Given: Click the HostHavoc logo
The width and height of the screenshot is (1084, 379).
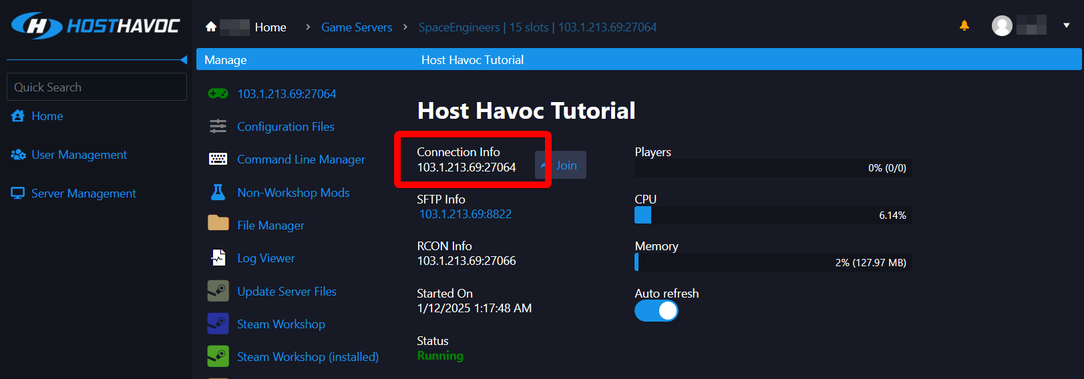Looking at the screenshot, I should (x=96, y=26).
